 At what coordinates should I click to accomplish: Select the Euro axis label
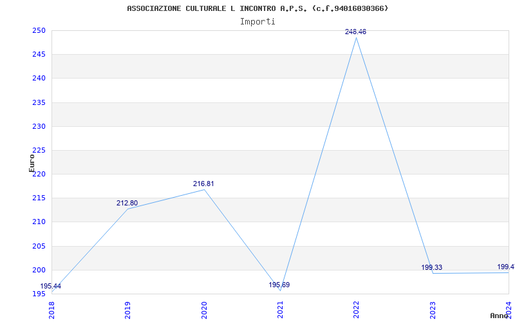[x=32, y=163]
